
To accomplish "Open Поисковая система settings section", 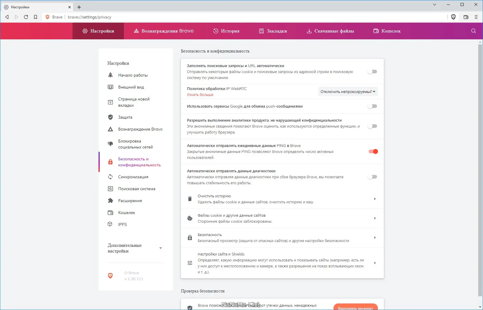I will [x=137, y=189].
